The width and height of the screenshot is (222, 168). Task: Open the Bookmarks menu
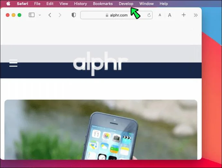103,4
